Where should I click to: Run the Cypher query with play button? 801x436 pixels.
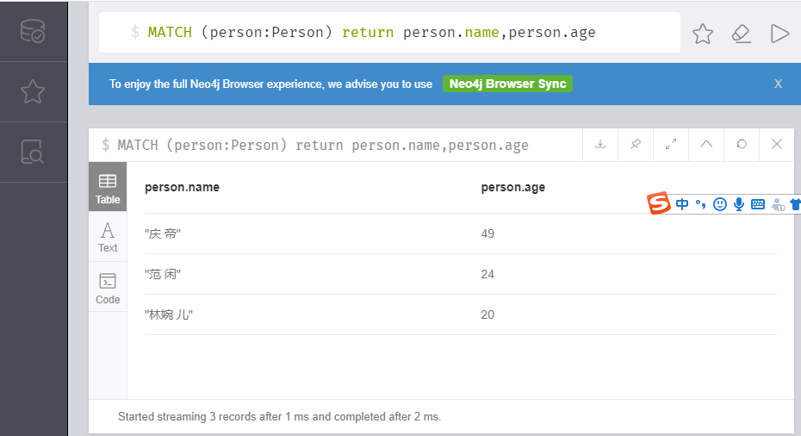[x=779, y=34]
